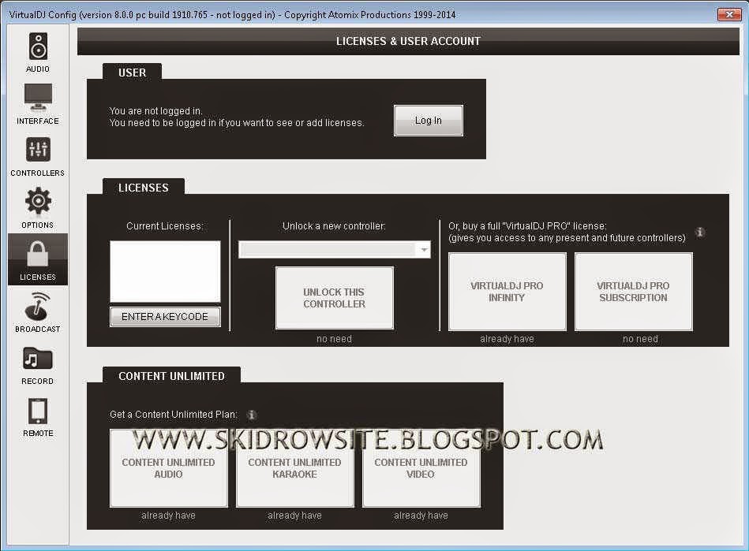Open the Interface monitor icon
Image resolution: width=749 pixels, height=551 pixels.
click(x=38, y=97)
